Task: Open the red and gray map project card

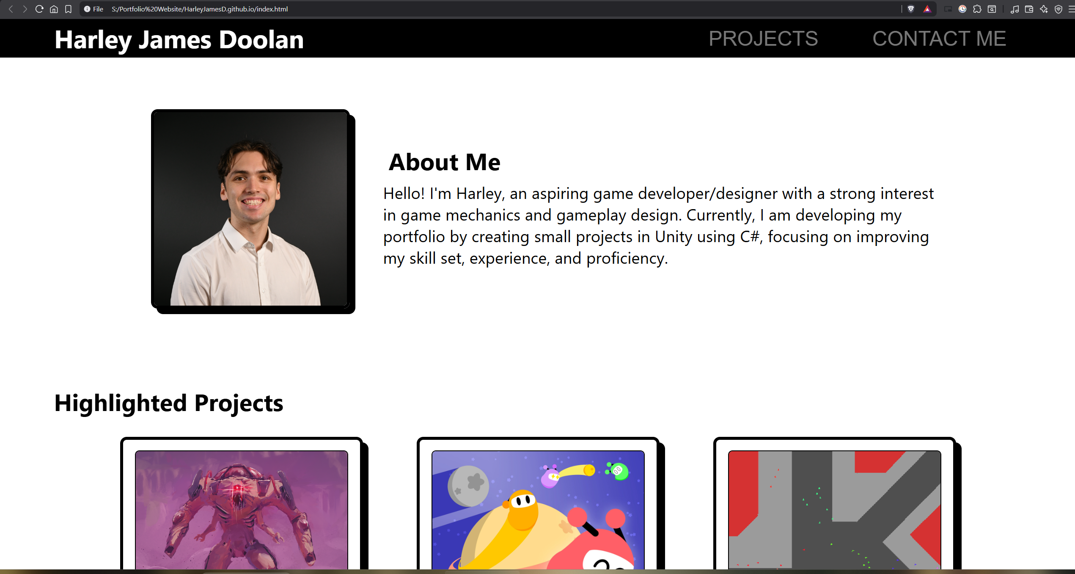Action: (834, 508)
